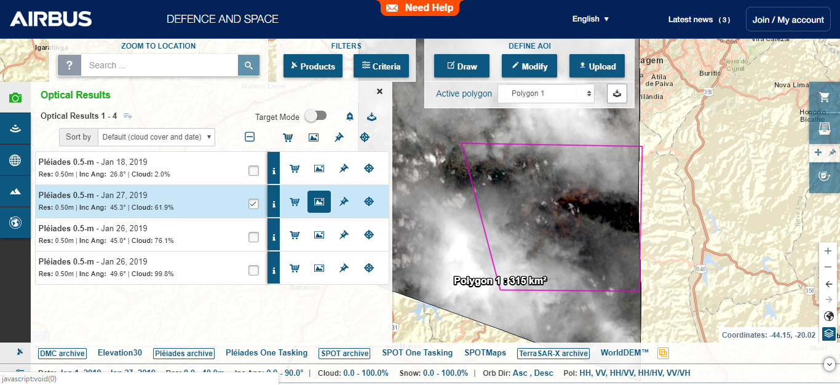The image size is (840, 385).
Task: Show info for Jan 27, 2019 result
Action: [274, 202]
